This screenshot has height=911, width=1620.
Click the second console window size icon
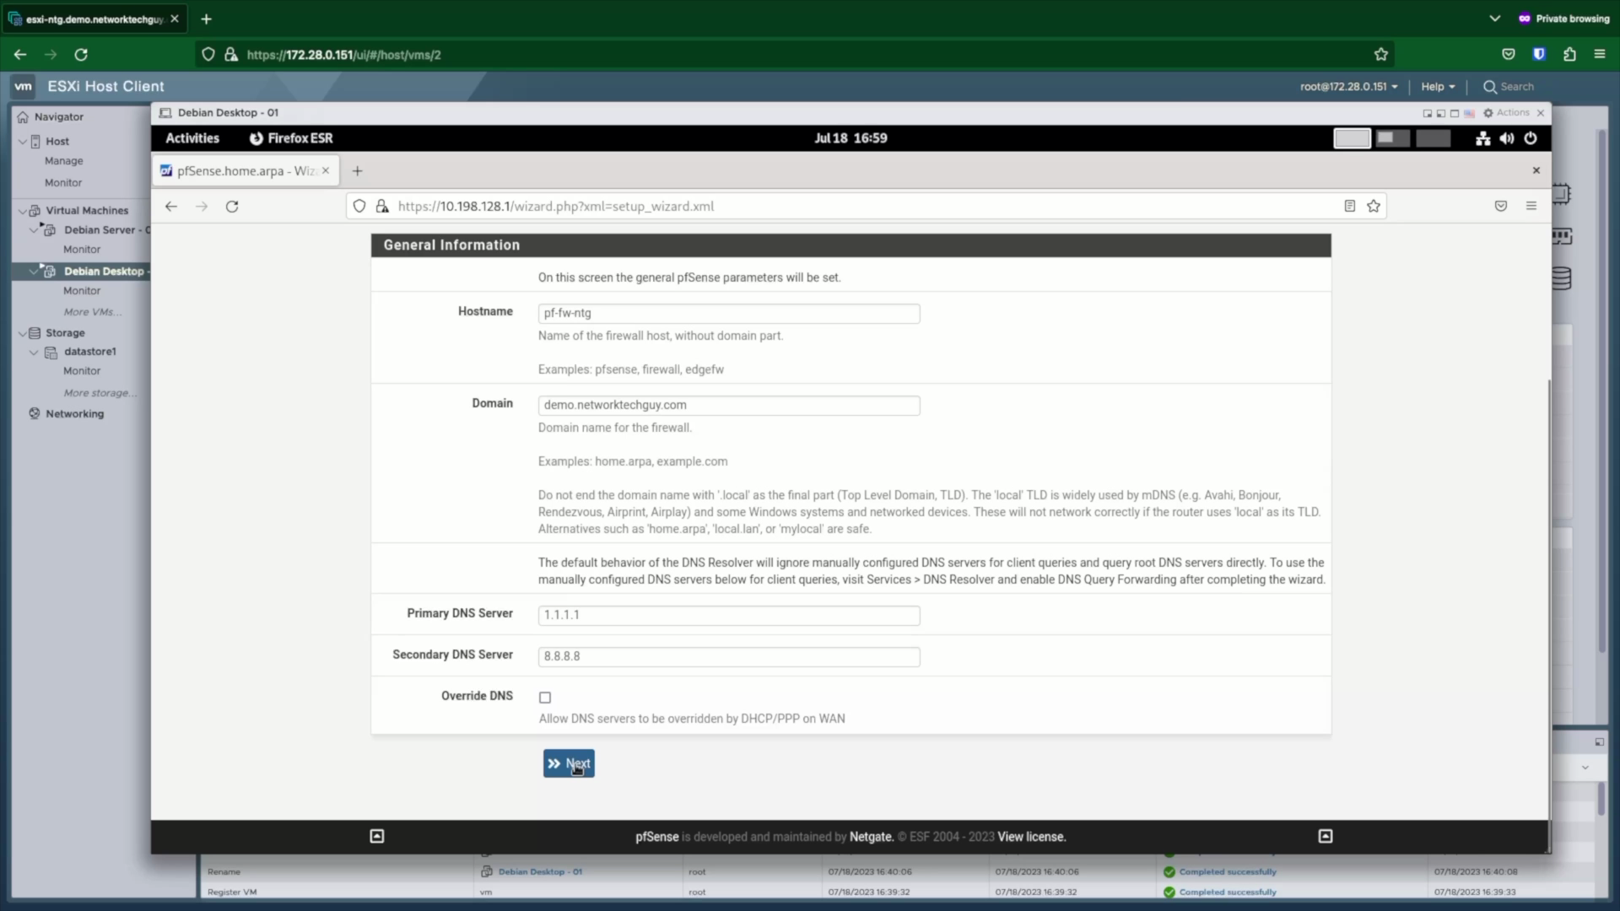coord(1441,113)
